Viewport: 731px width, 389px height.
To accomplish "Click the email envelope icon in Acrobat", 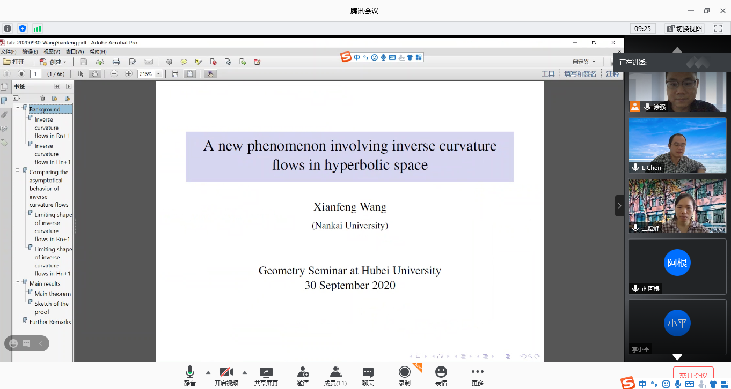I will click(149, 62).
